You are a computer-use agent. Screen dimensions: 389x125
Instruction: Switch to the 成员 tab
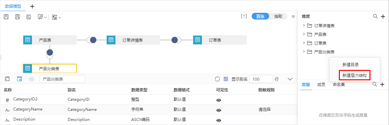coord(321,84)
